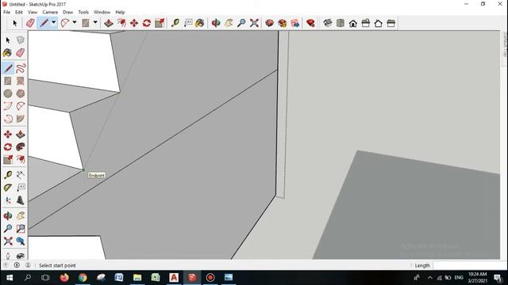Open the Help menu
The width and height of the screenshot is (508, 285).
(x=120, y=12)
